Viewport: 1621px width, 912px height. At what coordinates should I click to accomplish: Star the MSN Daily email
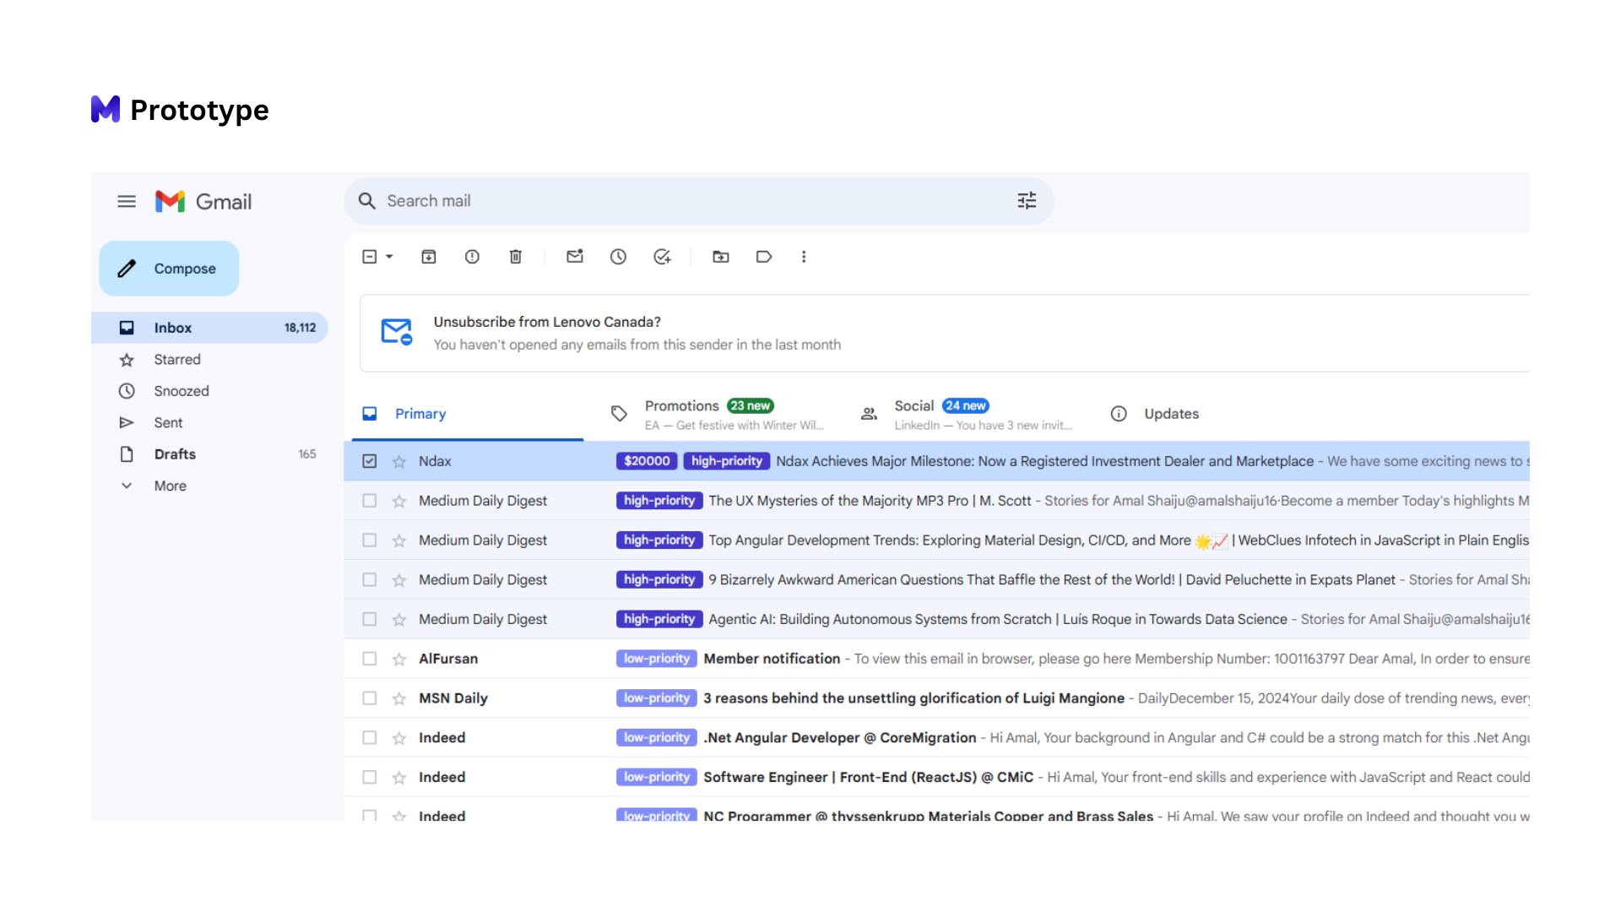pos(399,698)
